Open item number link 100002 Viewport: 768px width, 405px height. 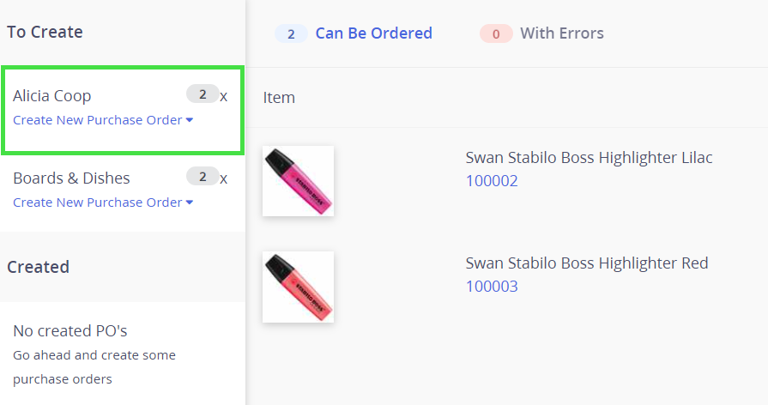pos(492,181)
